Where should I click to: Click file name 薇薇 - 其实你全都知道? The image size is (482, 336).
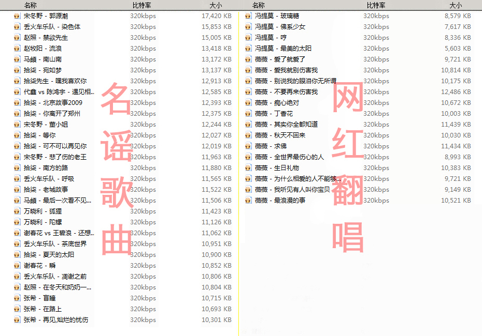pyautogui.click(x=286, y=125)
